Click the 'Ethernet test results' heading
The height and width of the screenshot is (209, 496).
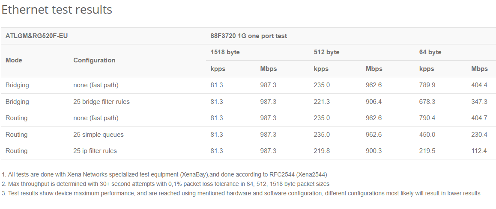click(57, 10)
